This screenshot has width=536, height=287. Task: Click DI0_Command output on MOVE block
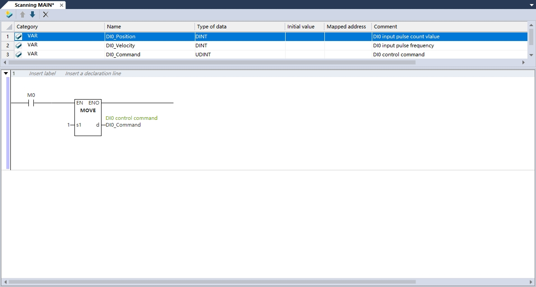(123, 125)
